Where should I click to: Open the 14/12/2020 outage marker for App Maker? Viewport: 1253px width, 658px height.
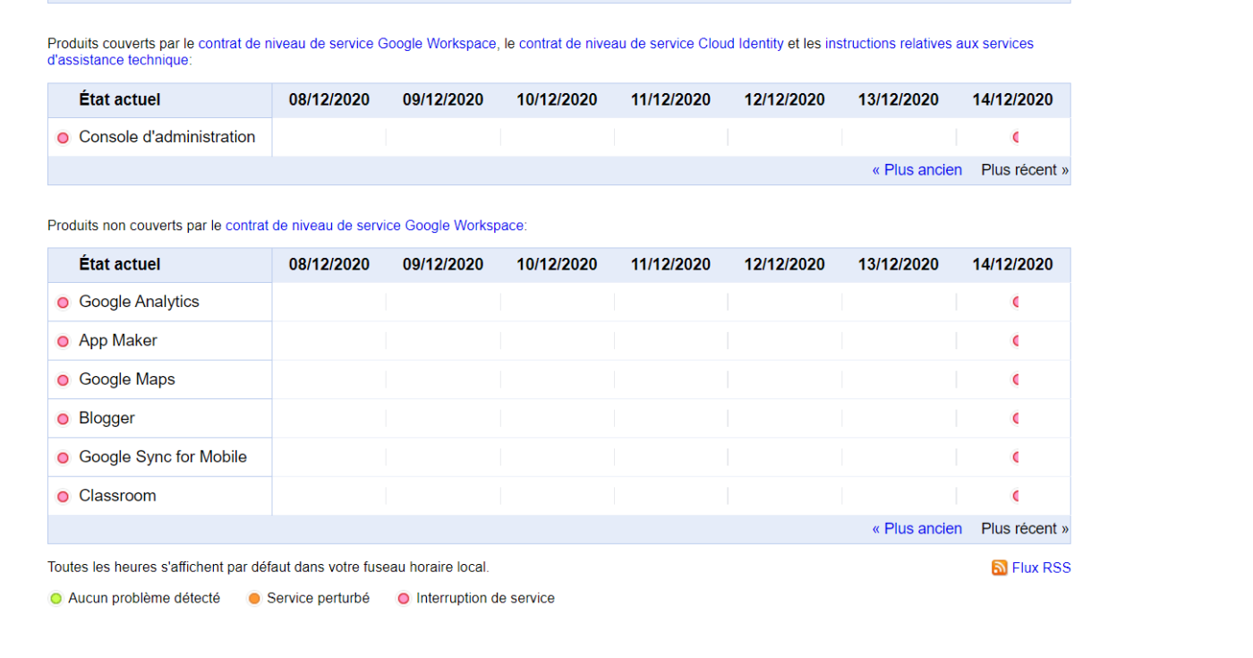1016,341
